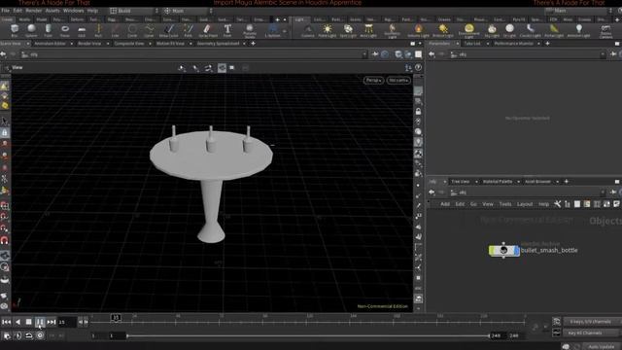
Task: Select the Path shelf tool
Action: point(188,30)
